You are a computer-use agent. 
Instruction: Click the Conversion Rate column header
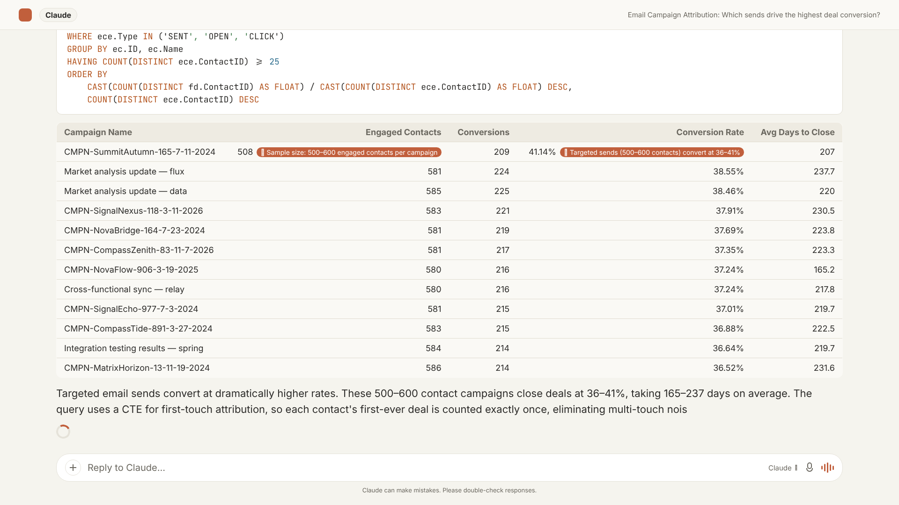click(x=710, y=132)
